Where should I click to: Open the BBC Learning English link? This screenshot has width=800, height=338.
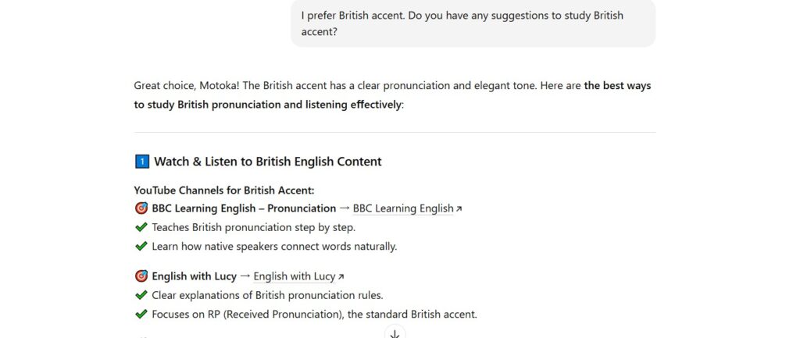(x=403, y=208)
